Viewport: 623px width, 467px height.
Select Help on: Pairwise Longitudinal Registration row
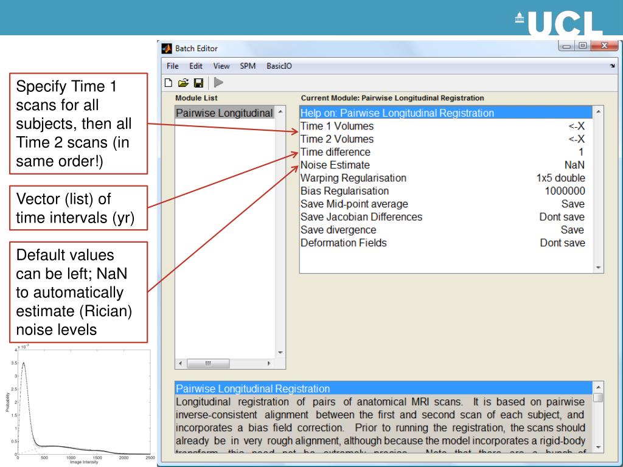click(x=446, y=112)
